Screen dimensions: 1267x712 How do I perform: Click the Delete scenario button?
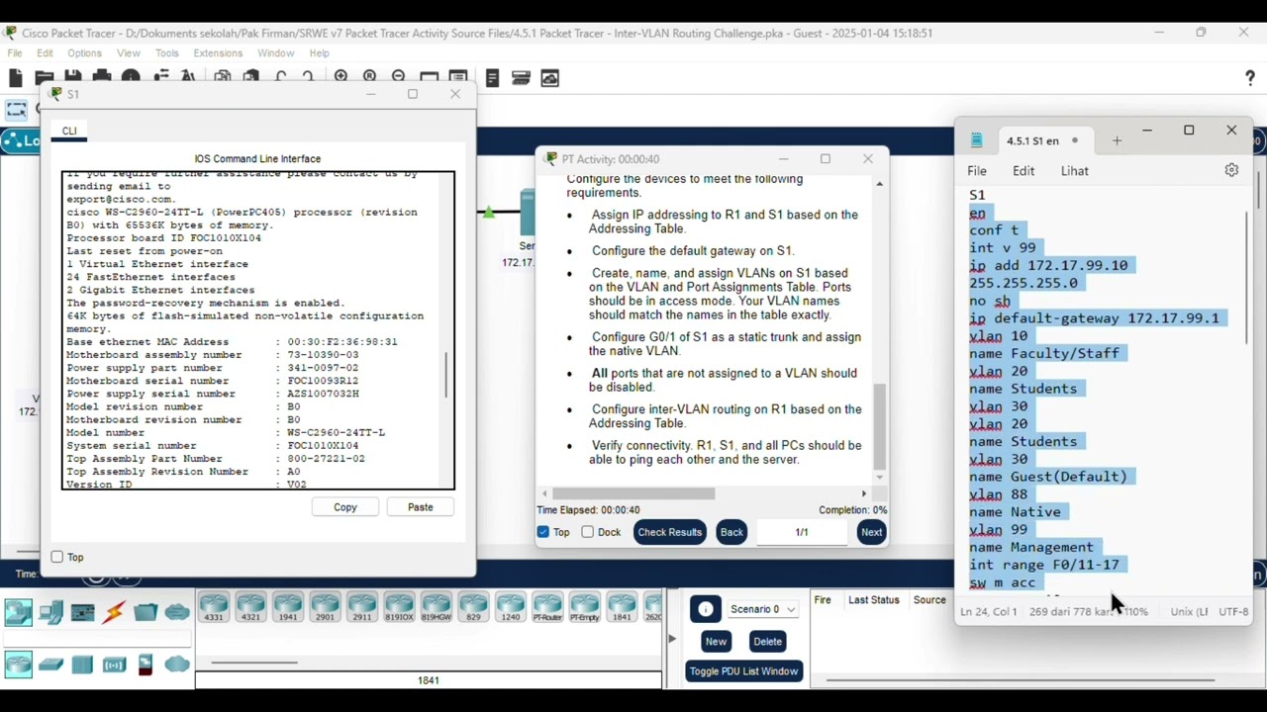coord(767,642)
